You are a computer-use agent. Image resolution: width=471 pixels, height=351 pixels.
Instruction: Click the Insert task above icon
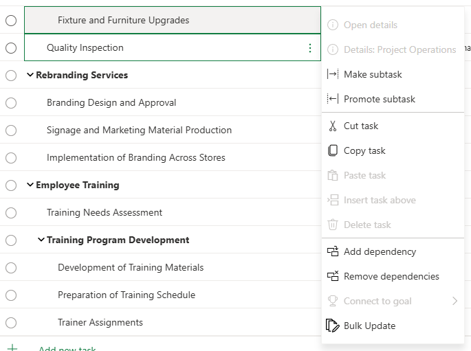[x=333, y=200]
